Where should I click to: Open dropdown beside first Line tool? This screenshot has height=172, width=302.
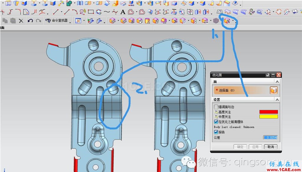61,12
